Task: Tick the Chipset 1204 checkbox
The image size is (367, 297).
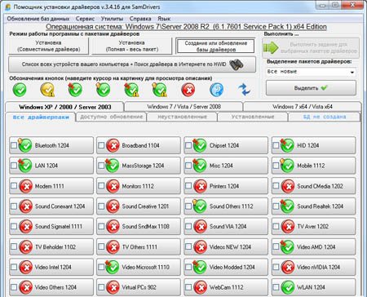Action: click(x=188, y=145)
